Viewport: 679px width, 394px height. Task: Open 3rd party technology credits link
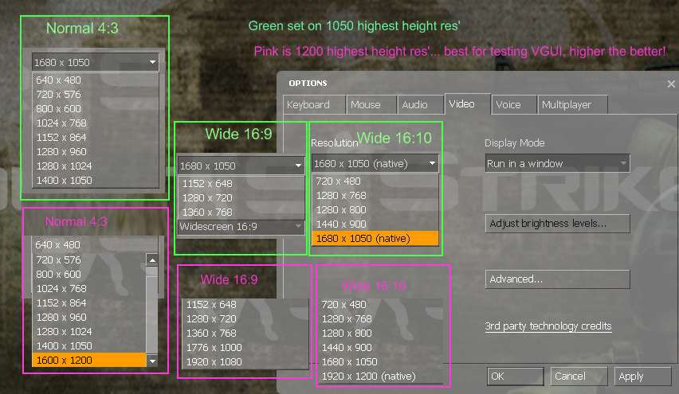[x=548, y=326]
